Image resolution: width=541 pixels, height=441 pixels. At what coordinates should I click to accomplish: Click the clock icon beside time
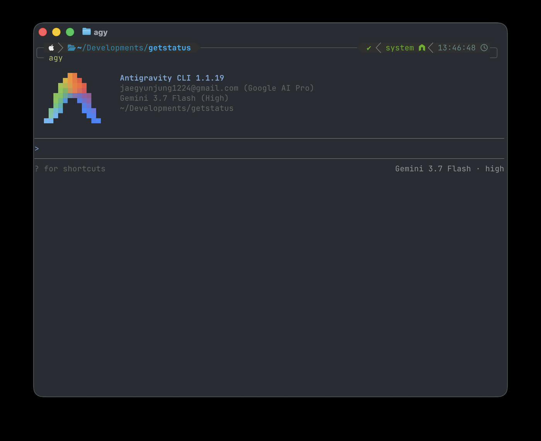click(x=484, y=47)
